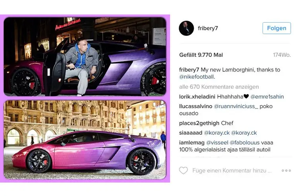
Task: Follow the account with Folgen button
Action: (x=277, y=28)
